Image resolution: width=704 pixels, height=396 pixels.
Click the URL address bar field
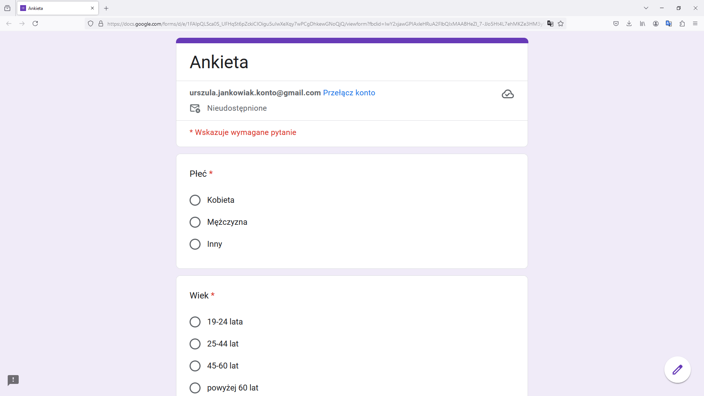pyautogui.click(x=324, y=24)
